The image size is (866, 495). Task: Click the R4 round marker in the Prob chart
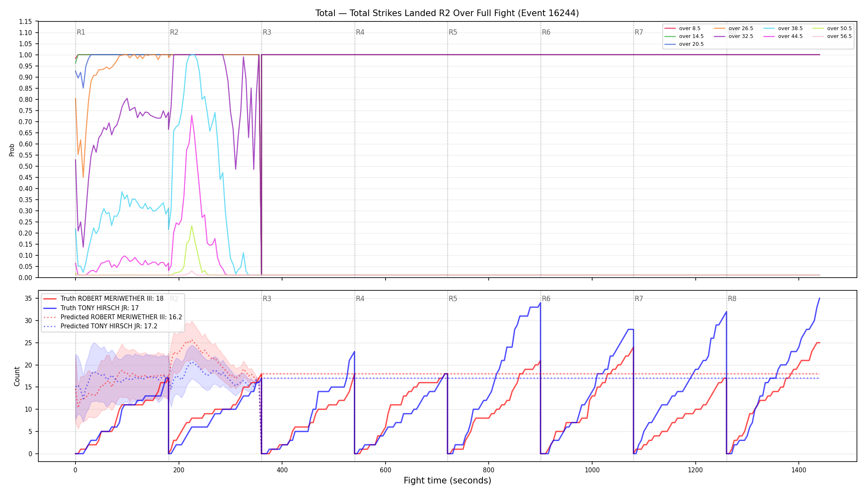click(360, 32)
